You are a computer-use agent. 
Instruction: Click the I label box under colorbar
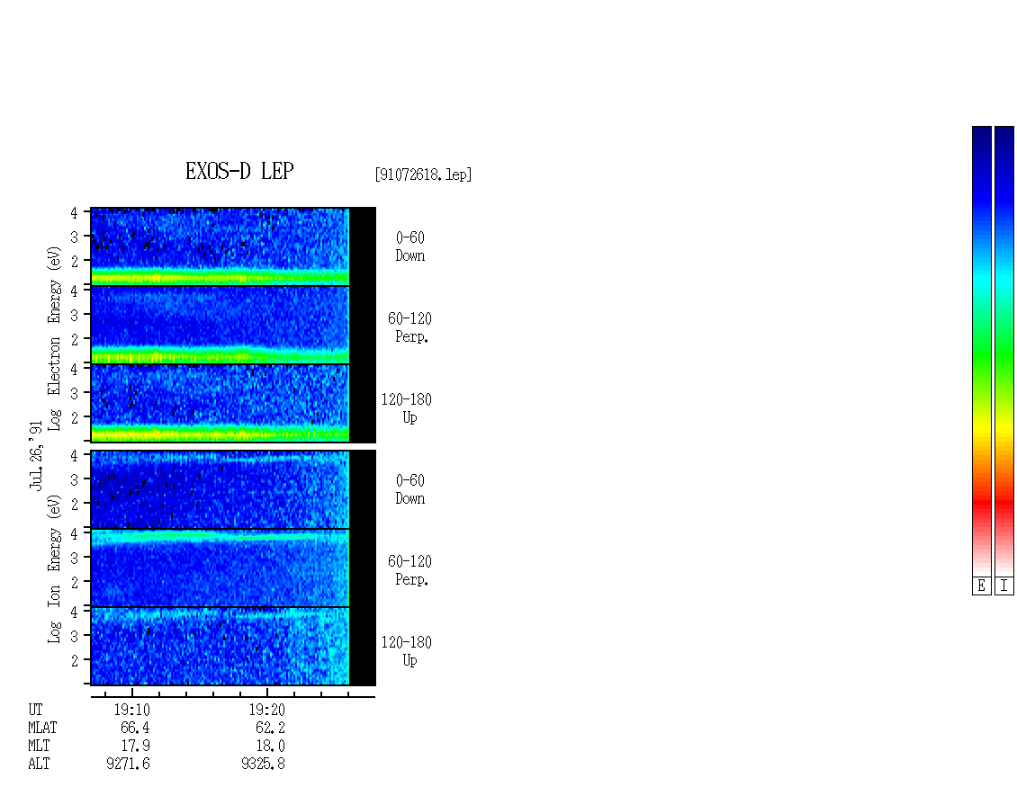coord(1004,586)
